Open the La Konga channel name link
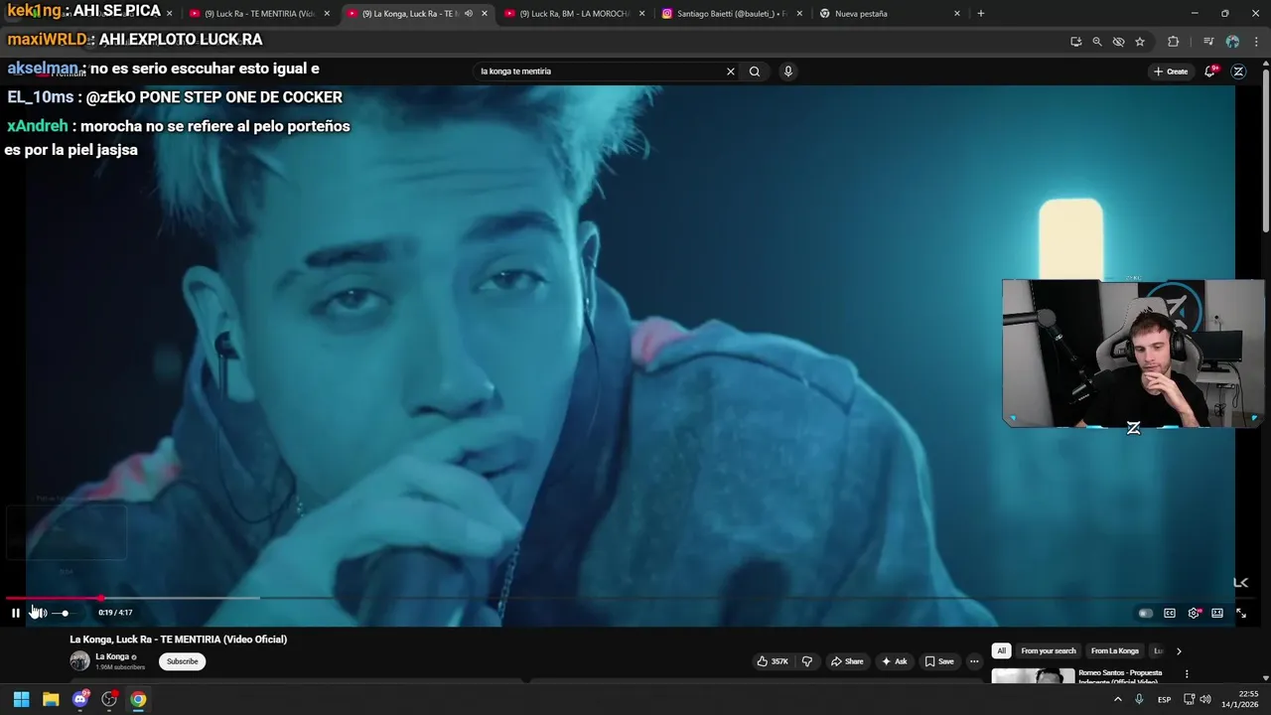This screenshot has height=715, width=1271. 112,656
